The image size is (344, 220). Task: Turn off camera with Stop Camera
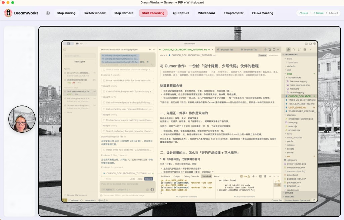click(x=124, y=13)
